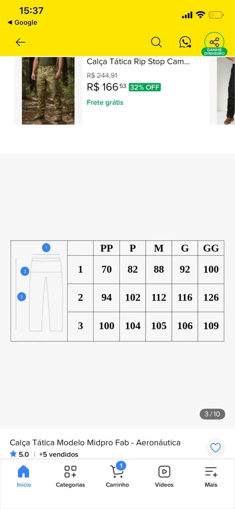This screenshot has width=235, height=509.
Task: Open the Vídeos tab
Action: point(164,476)
